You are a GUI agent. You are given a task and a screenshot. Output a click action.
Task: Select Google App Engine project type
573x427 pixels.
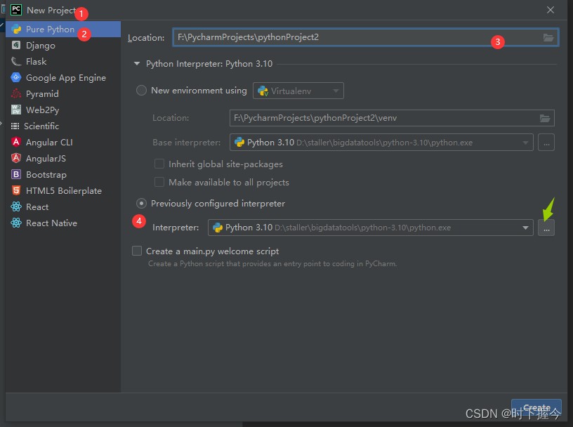point(63,77)
